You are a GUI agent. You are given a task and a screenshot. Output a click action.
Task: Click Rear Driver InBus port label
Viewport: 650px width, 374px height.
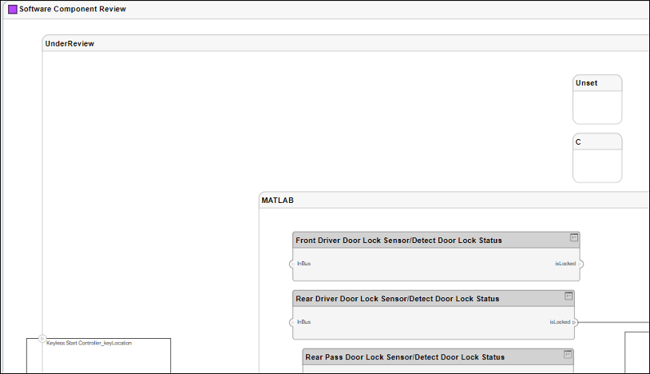(x=304, y=322)
